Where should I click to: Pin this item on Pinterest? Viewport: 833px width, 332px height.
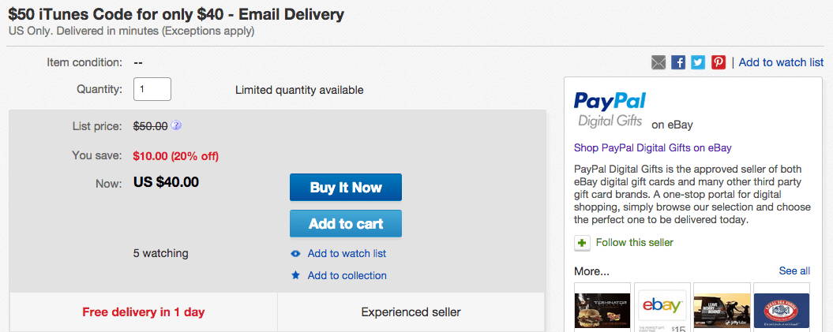click(718, 62)
